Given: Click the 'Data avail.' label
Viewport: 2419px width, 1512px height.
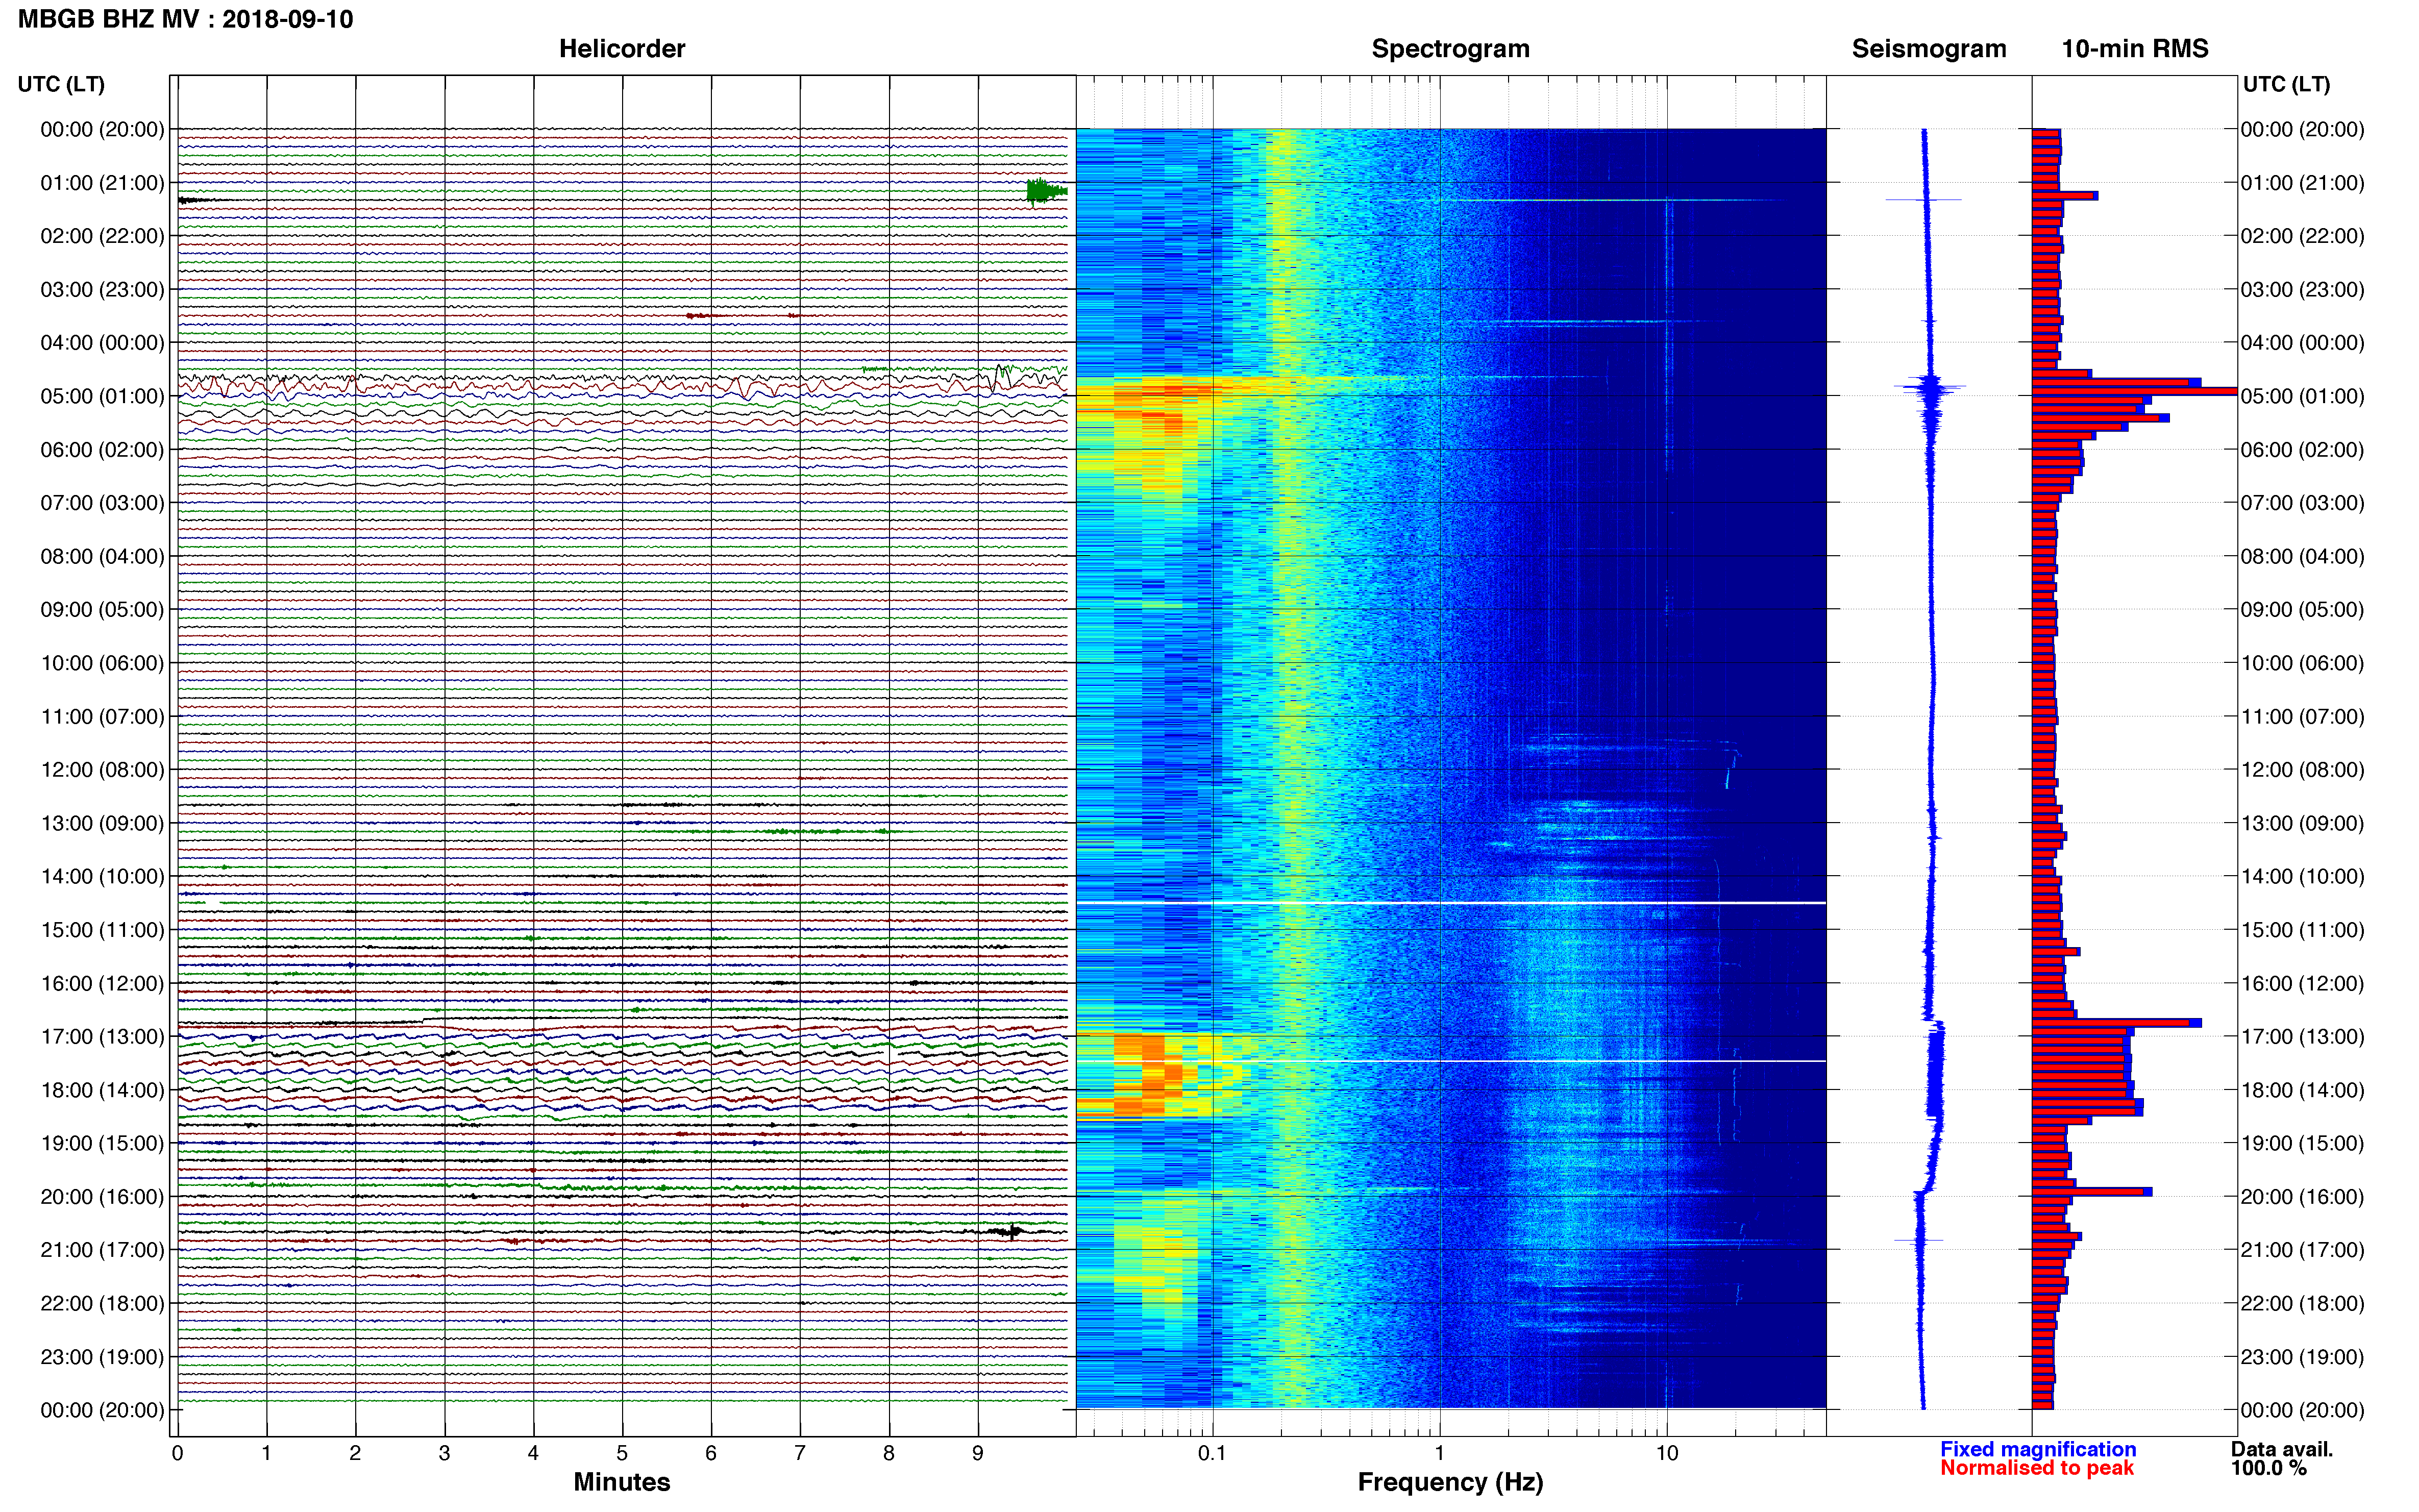Looking at the screenshot, I should pyautogui.click(x=2282, y=1449).
